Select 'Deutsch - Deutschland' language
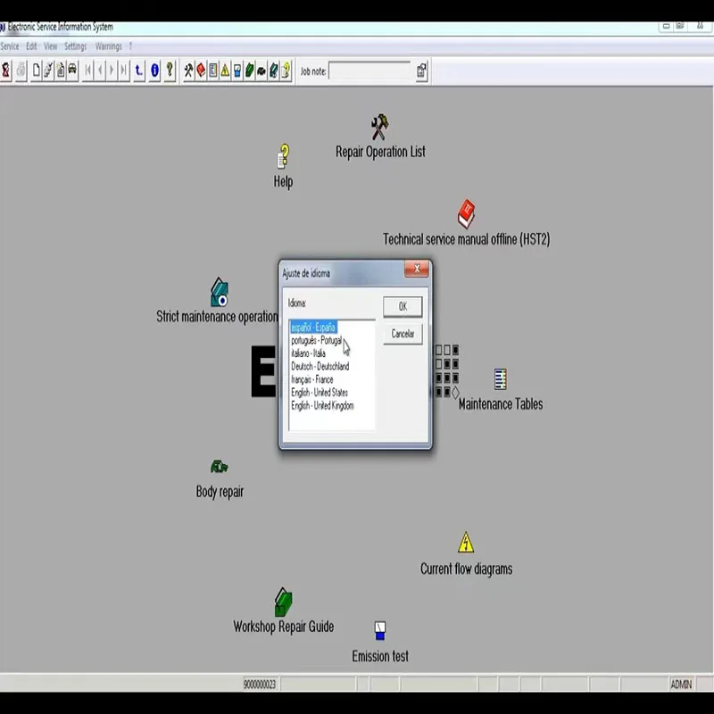Viewport: 714px width, 714px height. 320,366
